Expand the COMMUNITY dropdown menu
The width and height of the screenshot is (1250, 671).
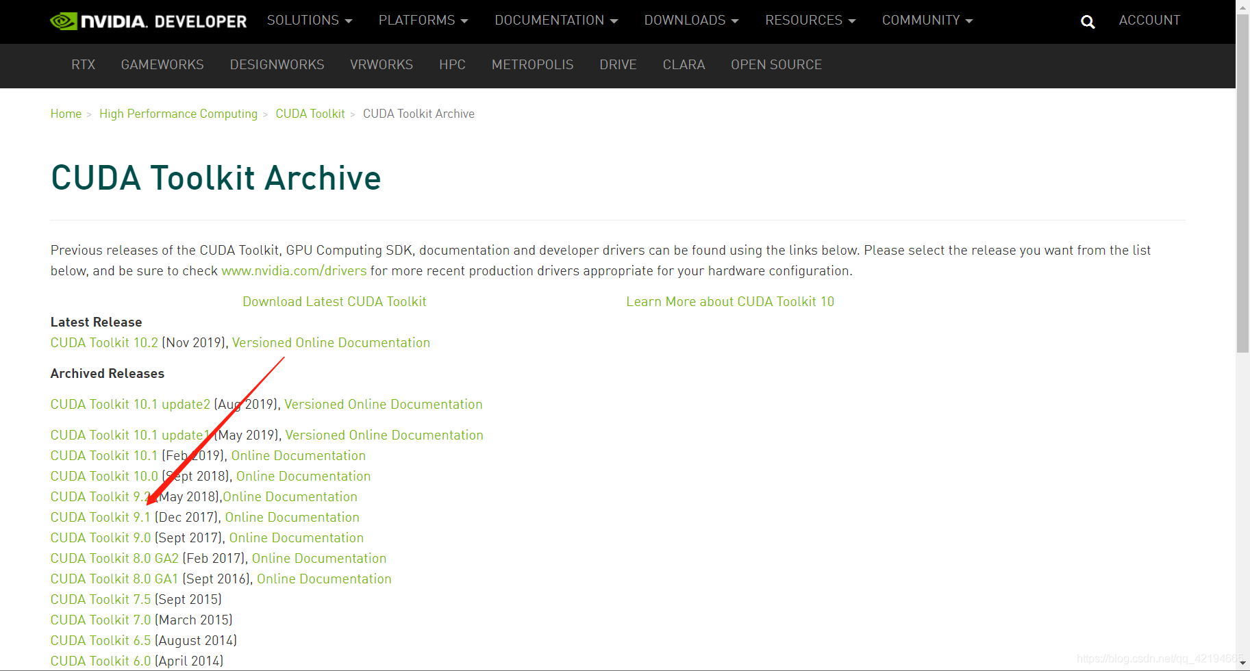[x=927, y=21]
